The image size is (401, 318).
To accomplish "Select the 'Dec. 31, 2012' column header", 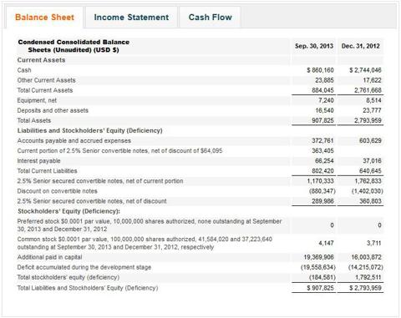I will [x=361, y=46].
